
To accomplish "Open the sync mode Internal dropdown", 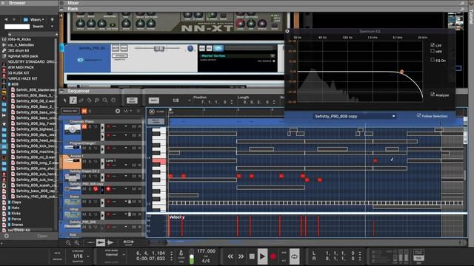I will [x=124, y=255].
